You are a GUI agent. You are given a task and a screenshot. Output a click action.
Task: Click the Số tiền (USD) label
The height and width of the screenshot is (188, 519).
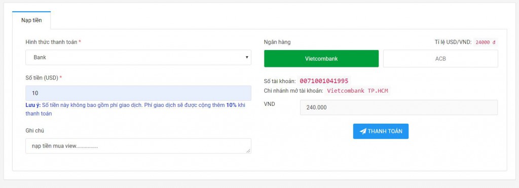click(44, 78)
